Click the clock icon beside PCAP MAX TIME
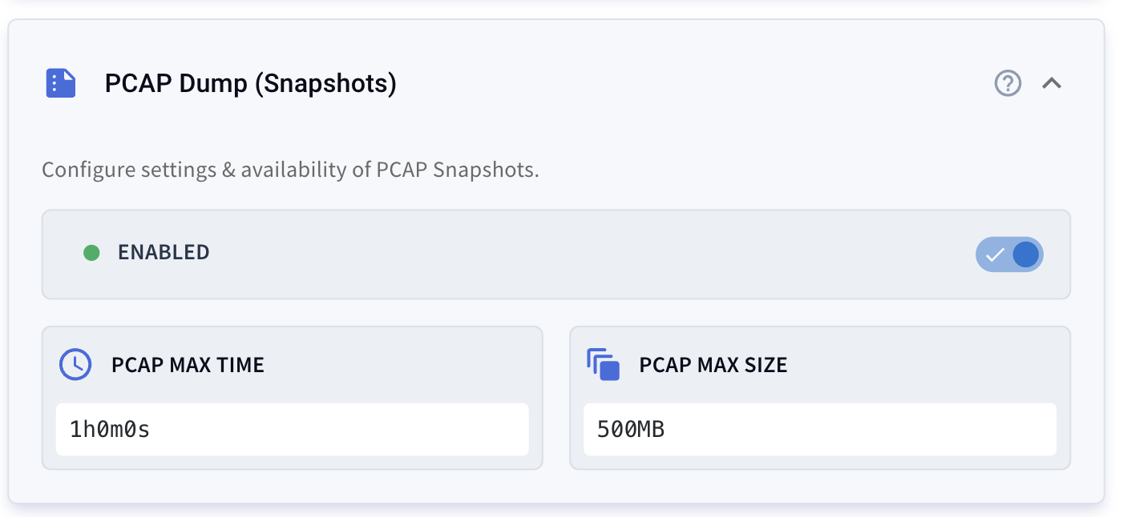Viewport: 1127px width, 517px height. (x=75, y=364)
